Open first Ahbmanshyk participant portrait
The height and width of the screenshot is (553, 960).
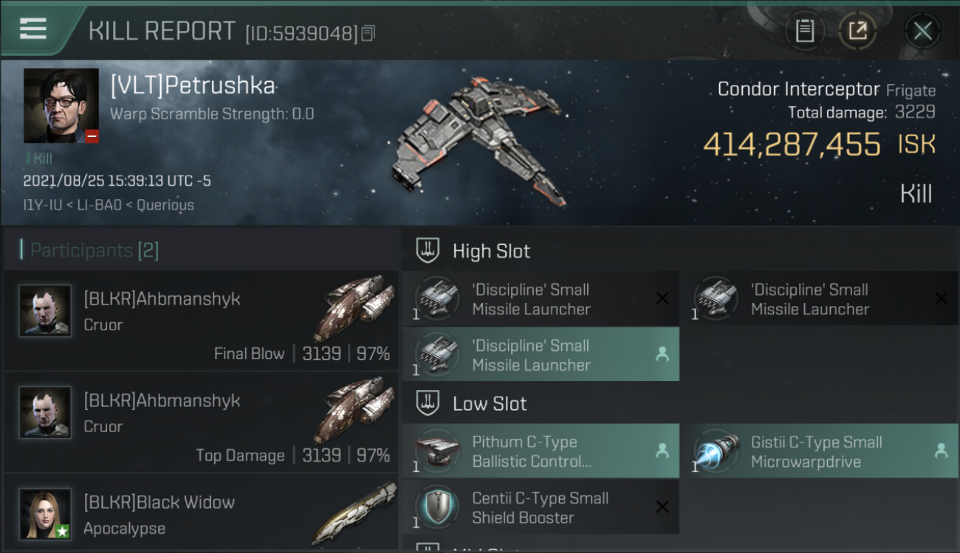click(46, 311)
